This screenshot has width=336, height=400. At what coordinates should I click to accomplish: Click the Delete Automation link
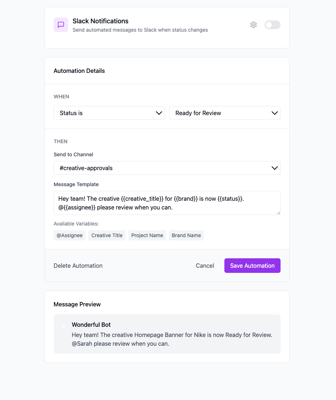(x=78, y=266)
